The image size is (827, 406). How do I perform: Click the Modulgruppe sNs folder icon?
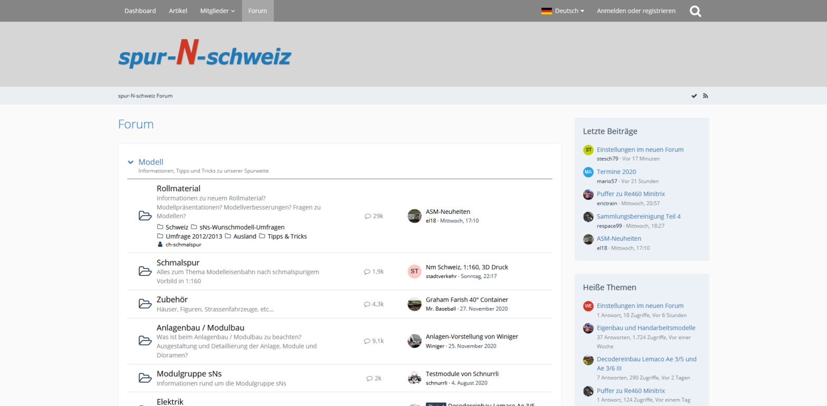click(145, 378)
